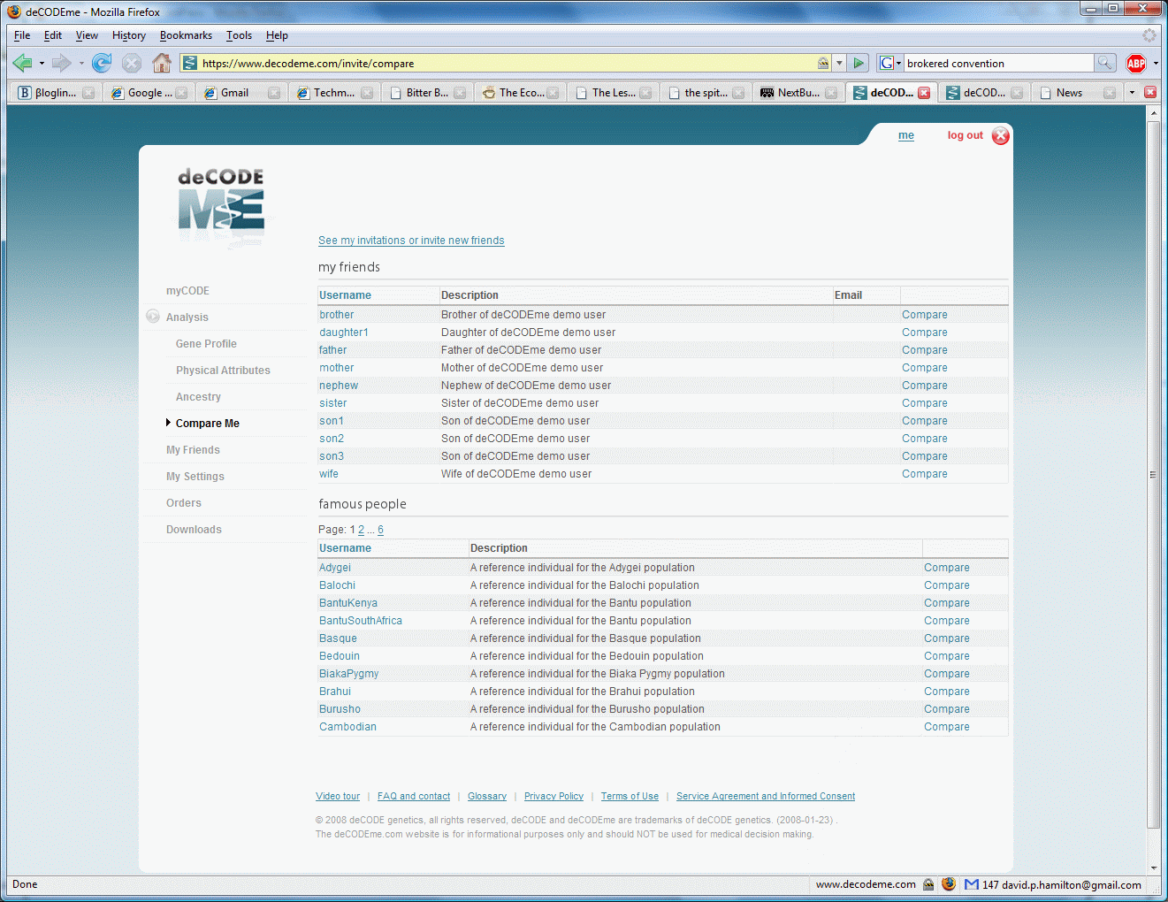Image resolution: width=1168 pixels, height=902 pixels.
Task: Open Ancestry in the sidebar
Action: [198, 397]
